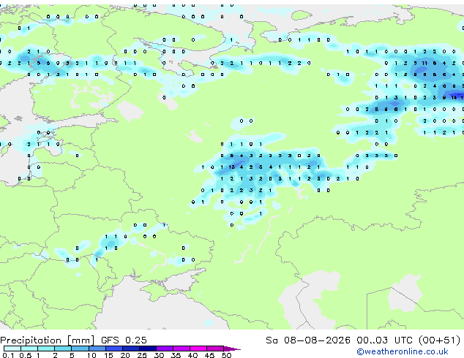Click the map value '13' in the central rain band
Screen dimensions: 464x358
click(x=232, y=167)
